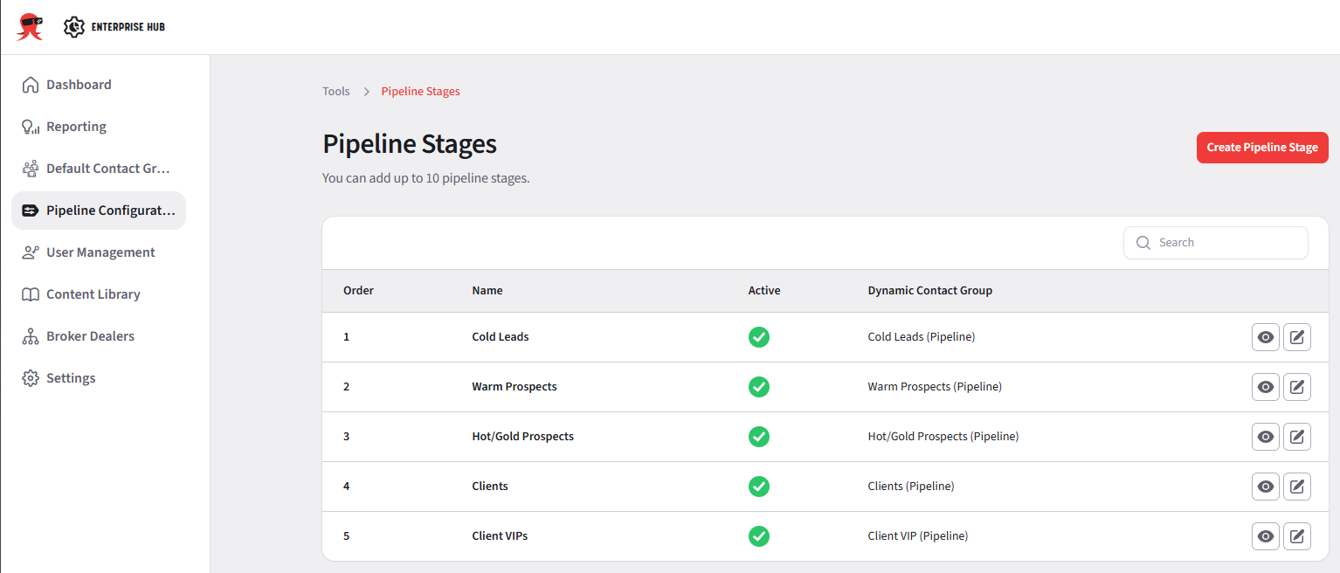Click the Dashboard home icon

[x=31, y=85]
